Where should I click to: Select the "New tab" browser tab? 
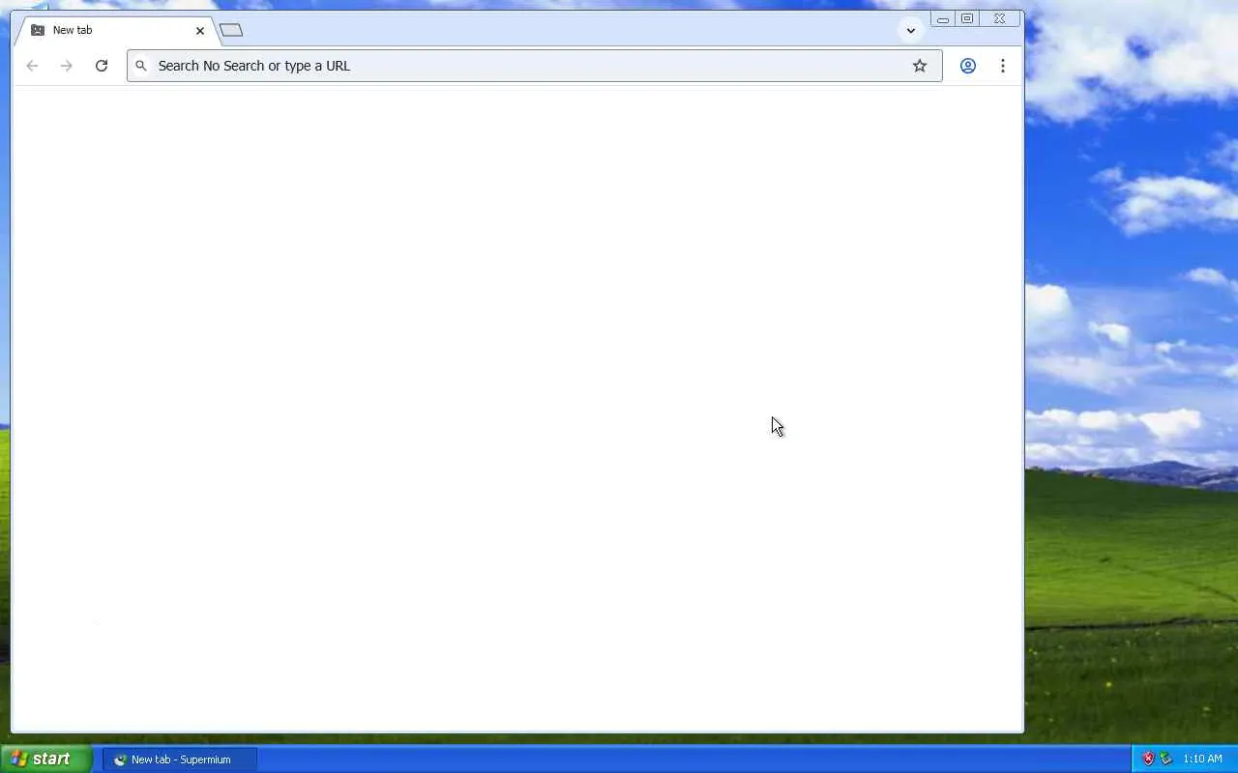click(x=116, y=30)
